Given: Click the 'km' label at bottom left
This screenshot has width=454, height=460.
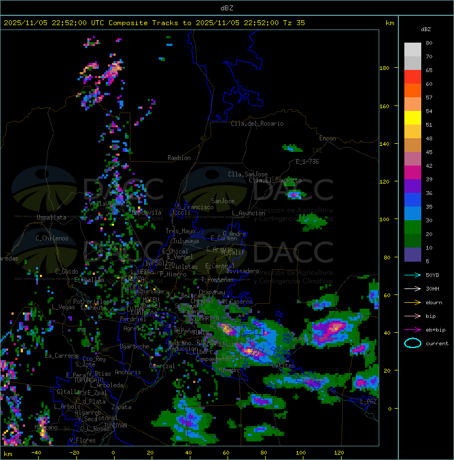Looking at the screenshot, I should coord(8,454).
